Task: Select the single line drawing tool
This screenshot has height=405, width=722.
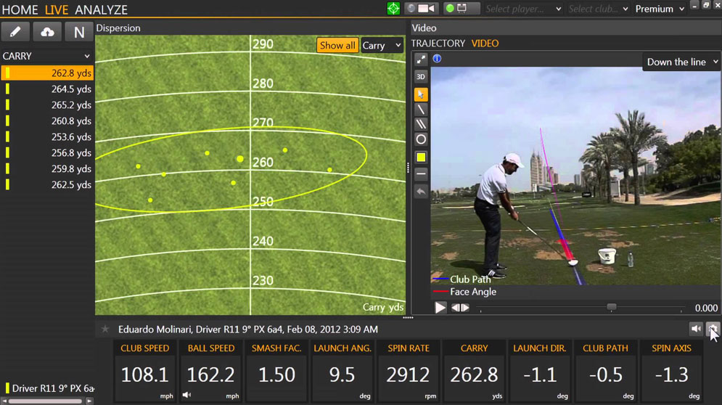Action: point(421,110)
